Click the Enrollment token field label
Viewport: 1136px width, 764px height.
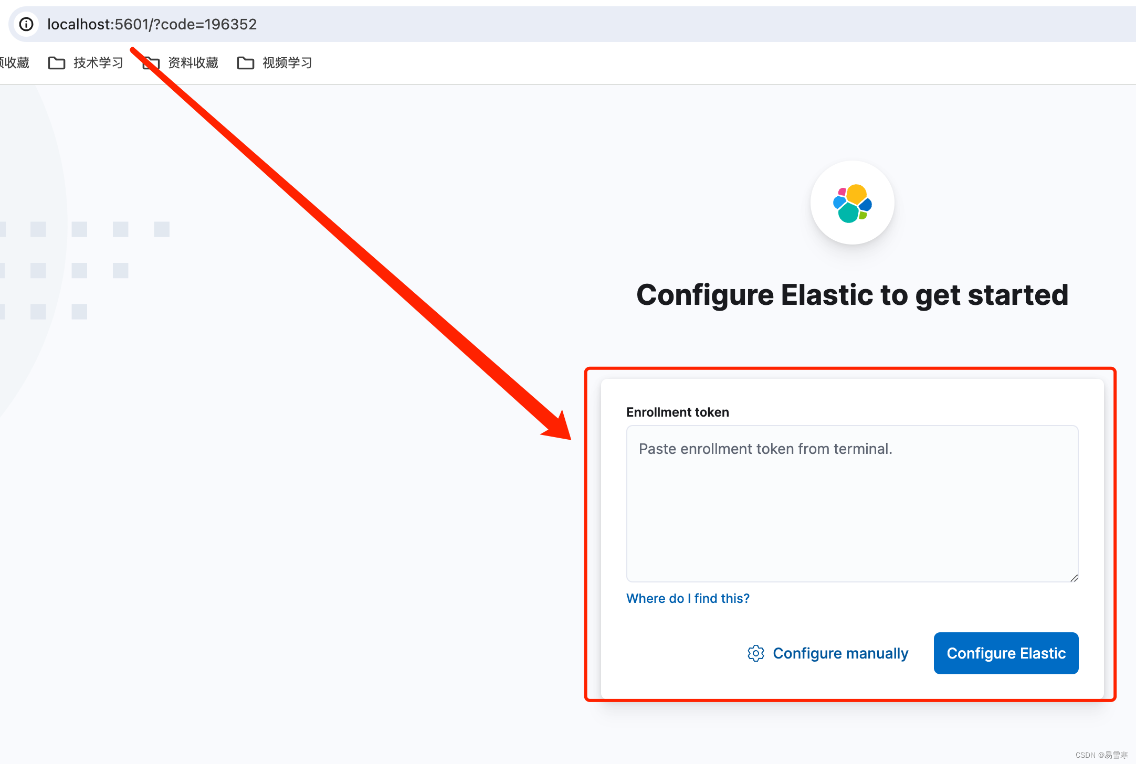coord(677,412)
